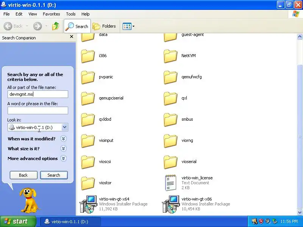Click the Up folder toolbar icon
Screen dimensions: 303x227
tap(56, 26)
